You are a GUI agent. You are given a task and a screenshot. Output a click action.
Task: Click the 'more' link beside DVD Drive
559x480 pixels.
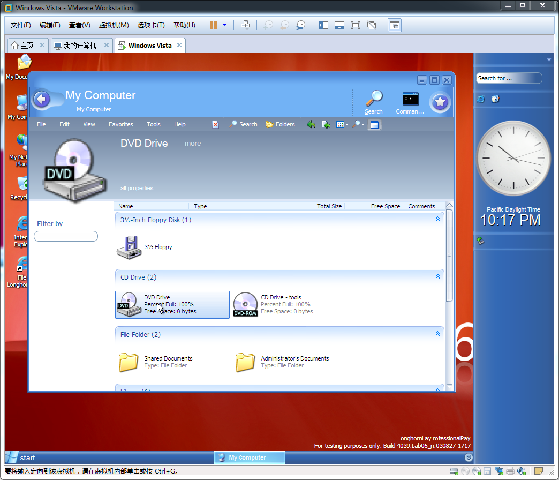click(x=193, y=144)
